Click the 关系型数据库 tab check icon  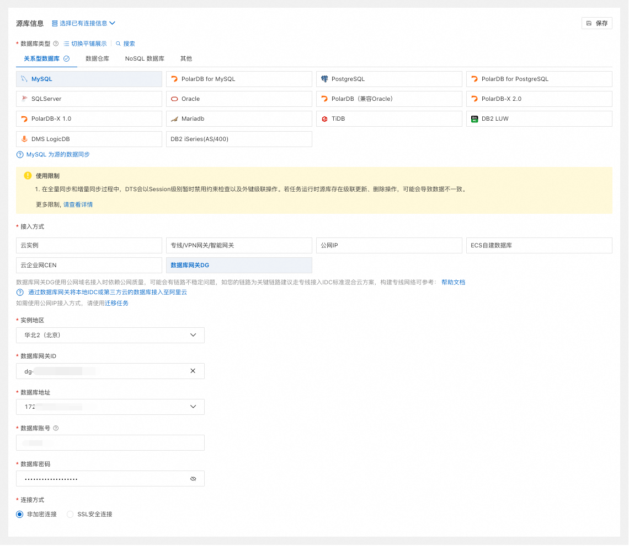pyautogui.click(x=67, y=58)
